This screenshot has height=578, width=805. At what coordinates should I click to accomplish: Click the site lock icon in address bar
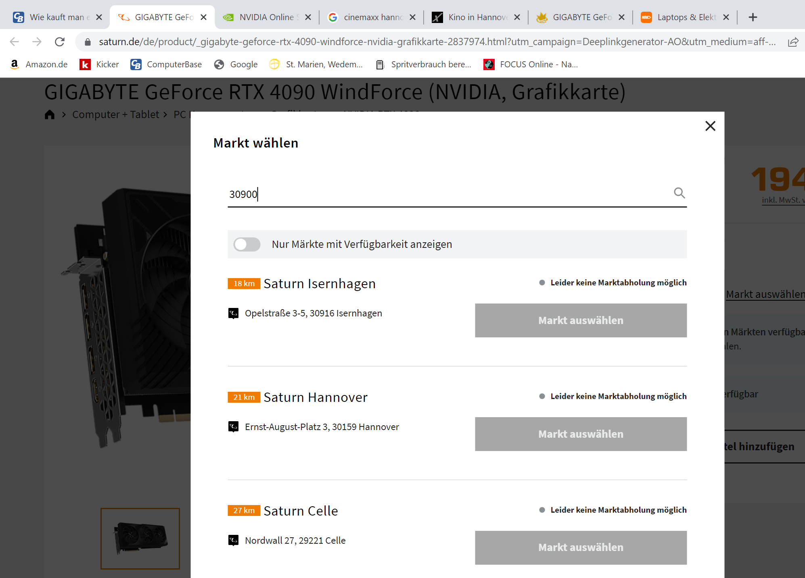click(x=88, y=42)
